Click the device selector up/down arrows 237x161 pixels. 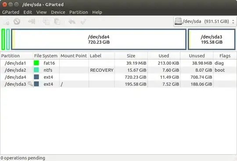[233, 21]
